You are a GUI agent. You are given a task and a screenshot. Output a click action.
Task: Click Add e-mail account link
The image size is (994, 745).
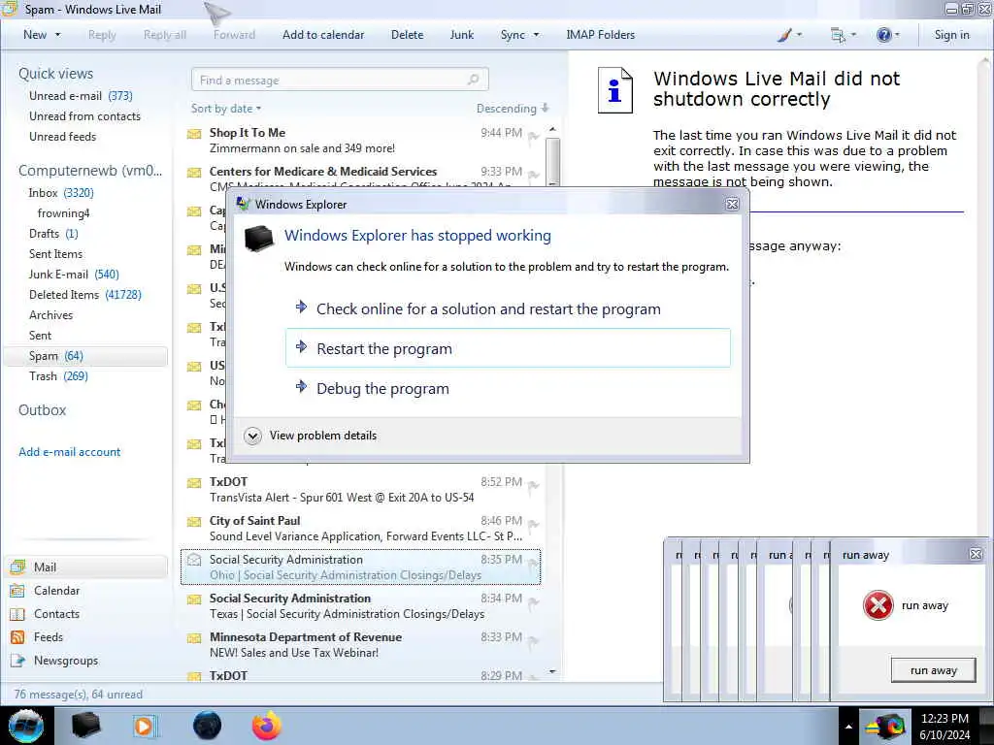click(70, 452)
